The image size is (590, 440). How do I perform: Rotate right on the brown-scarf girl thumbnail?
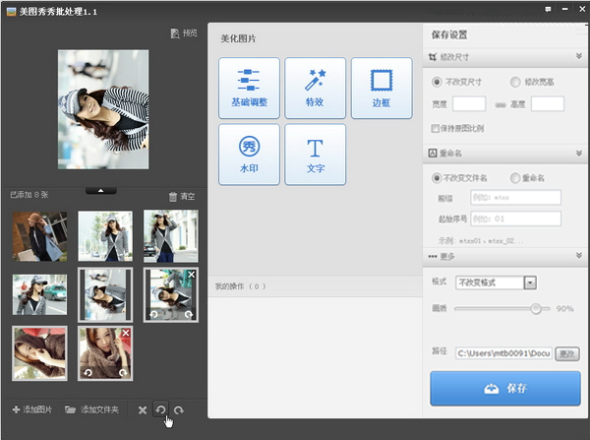[123, 372]
